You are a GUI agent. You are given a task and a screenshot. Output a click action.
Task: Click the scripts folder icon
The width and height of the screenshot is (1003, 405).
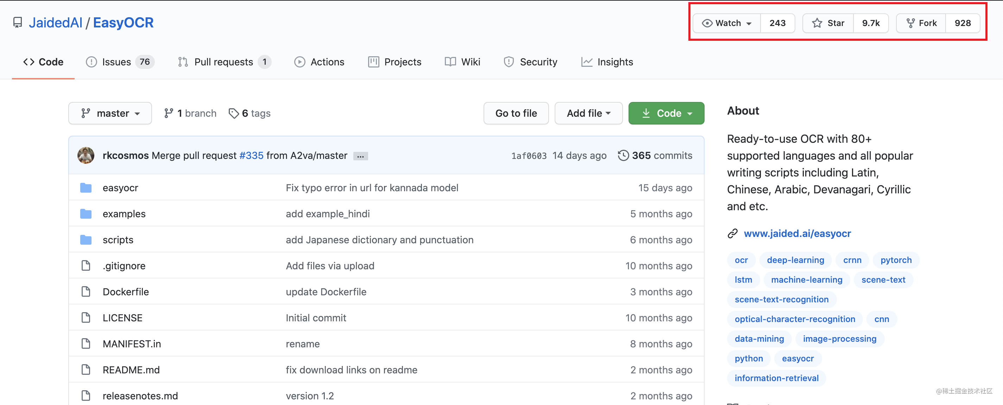point(86,240)
